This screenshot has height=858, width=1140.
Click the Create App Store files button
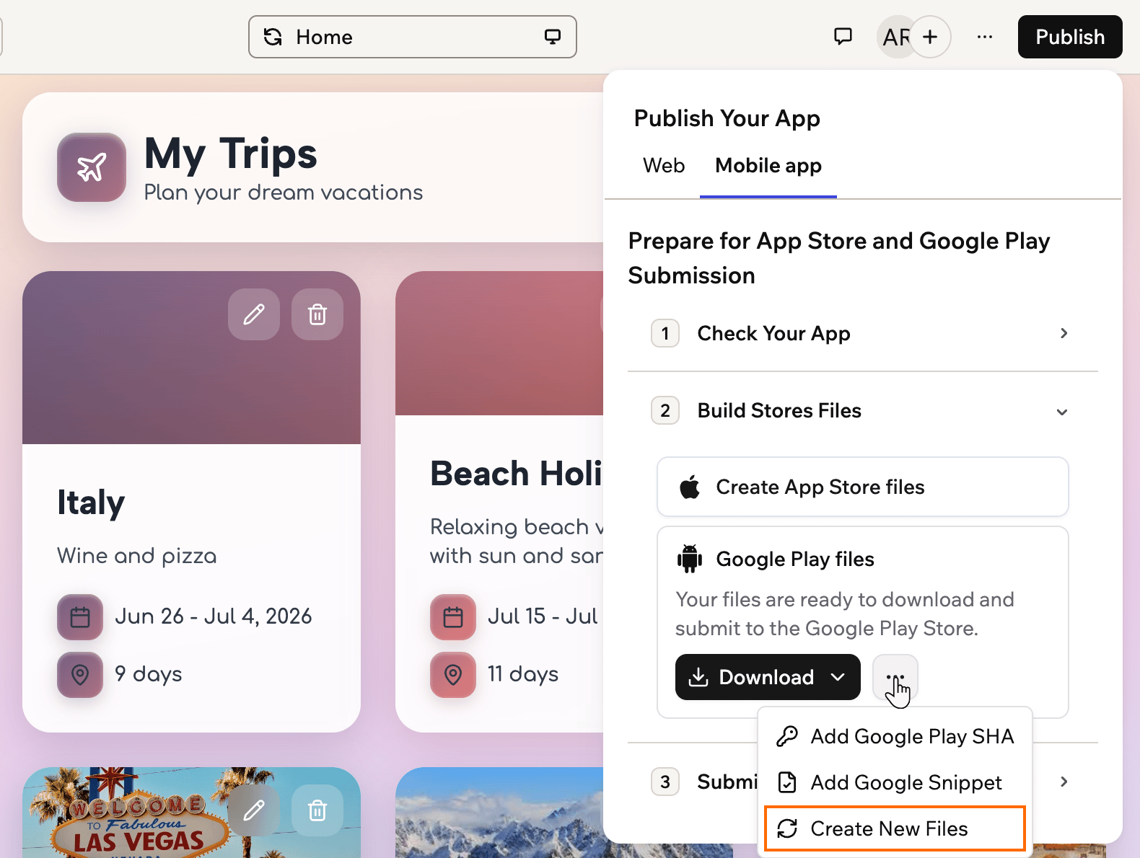(863, 487)
